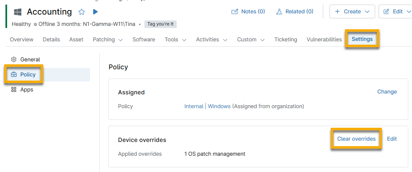412x172 pixels.
Task: Open the Tools tab menu
Action: tap(177, 40)
